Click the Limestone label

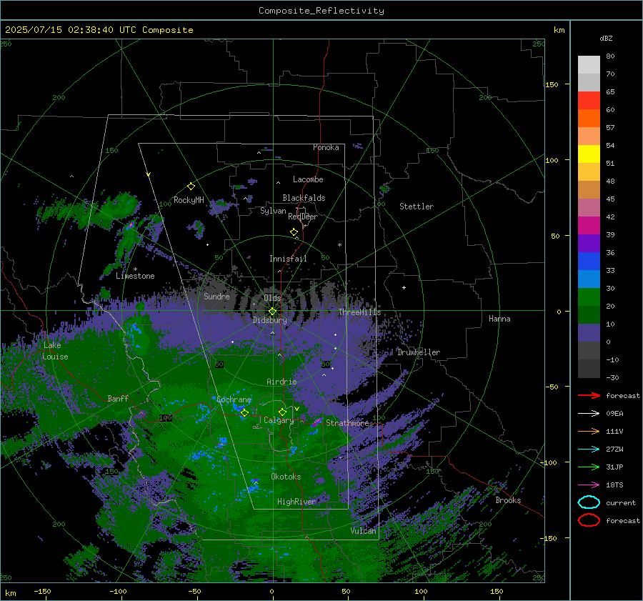(135, 276)
